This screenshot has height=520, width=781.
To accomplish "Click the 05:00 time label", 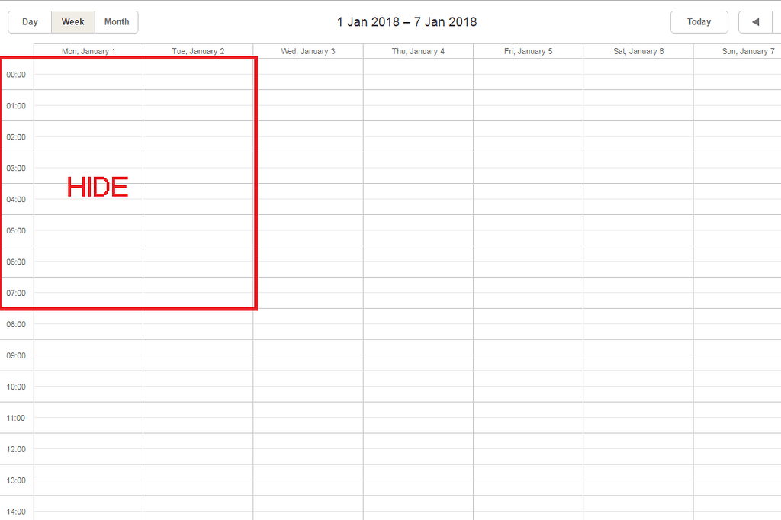I will (16, 230).
